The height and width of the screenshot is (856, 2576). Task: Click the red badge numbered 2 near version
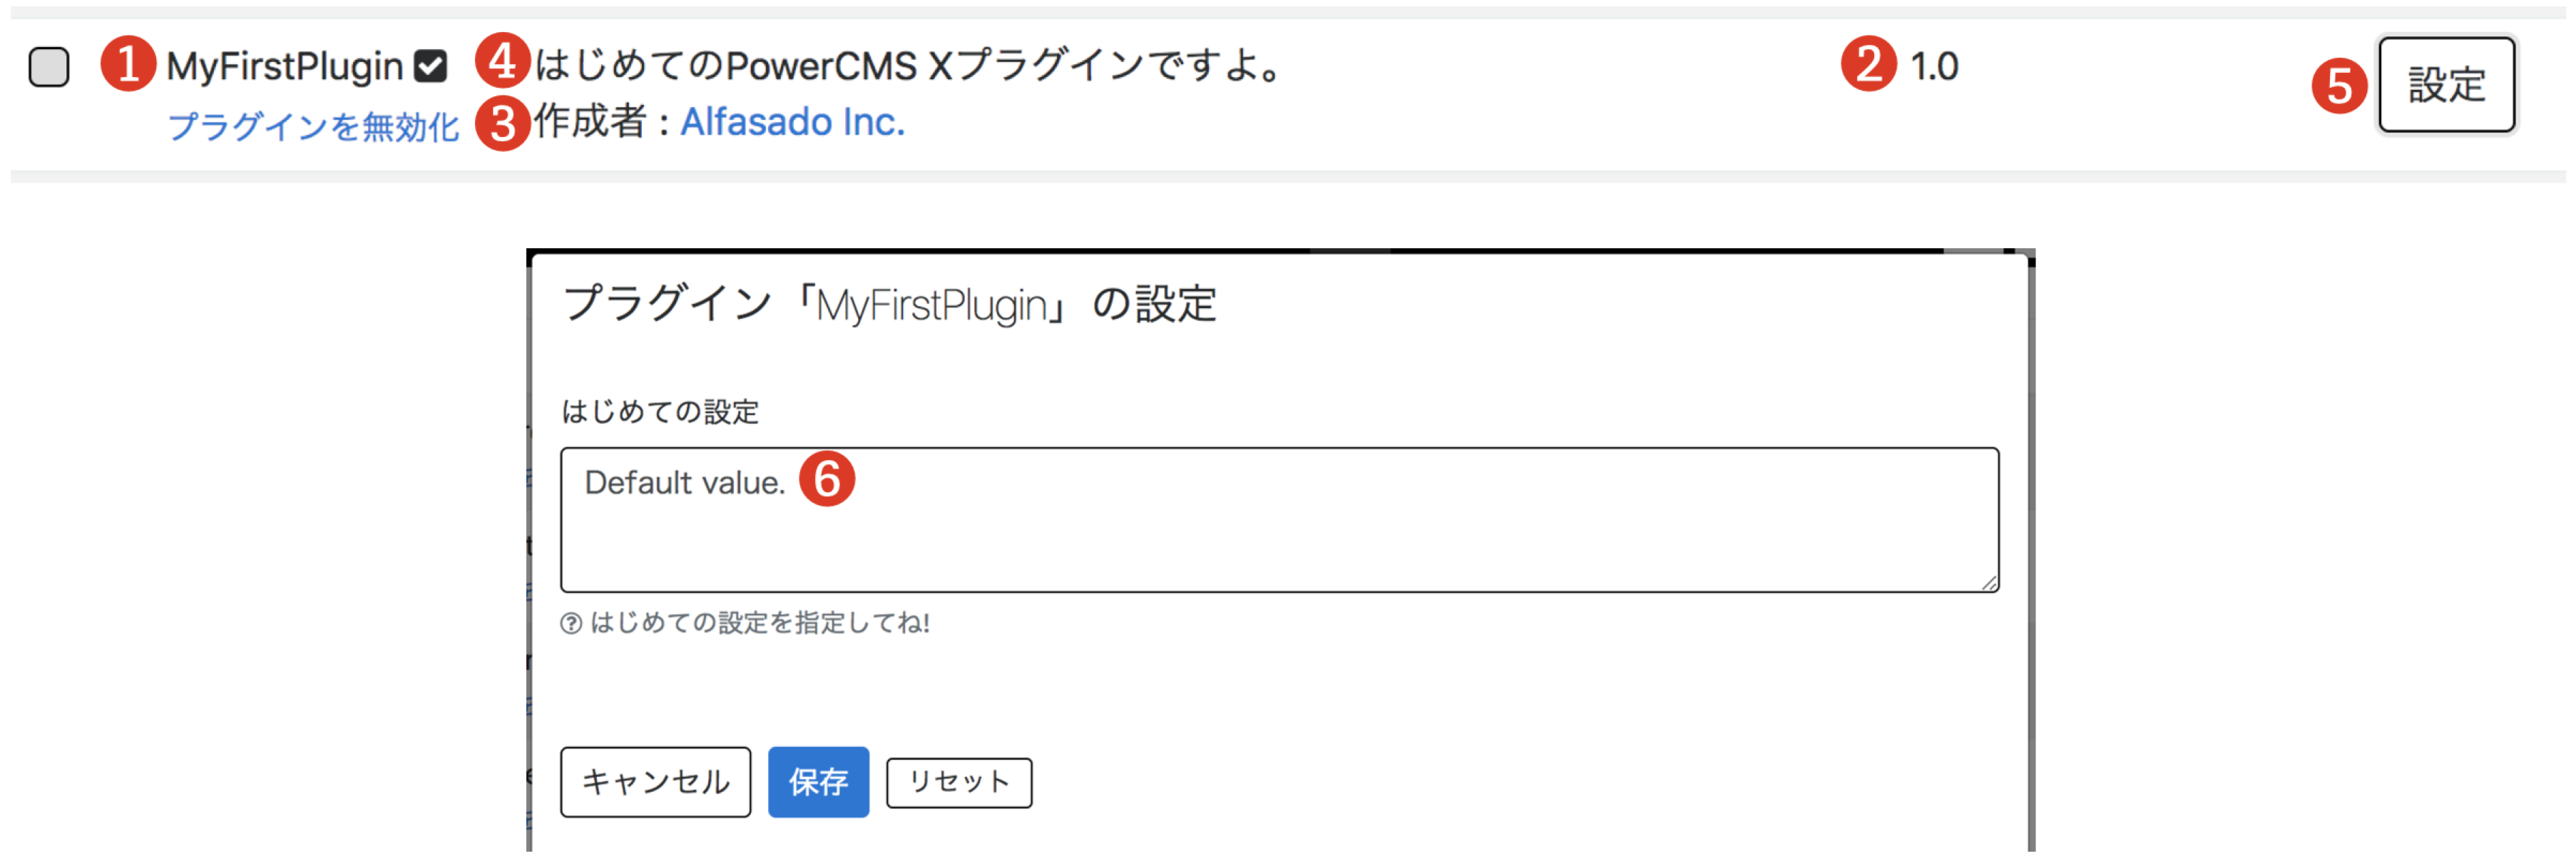click(1869, 65)
